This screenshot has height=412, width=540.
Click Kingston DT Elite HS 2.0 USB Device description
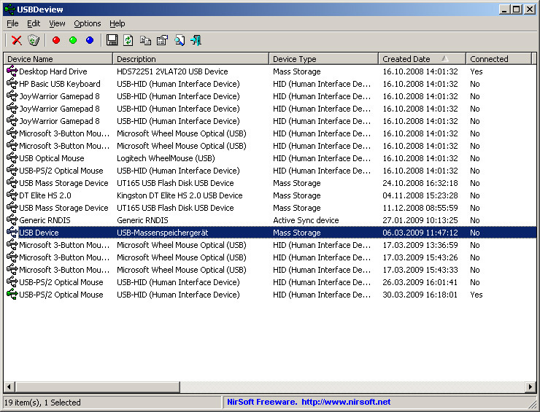180,195
